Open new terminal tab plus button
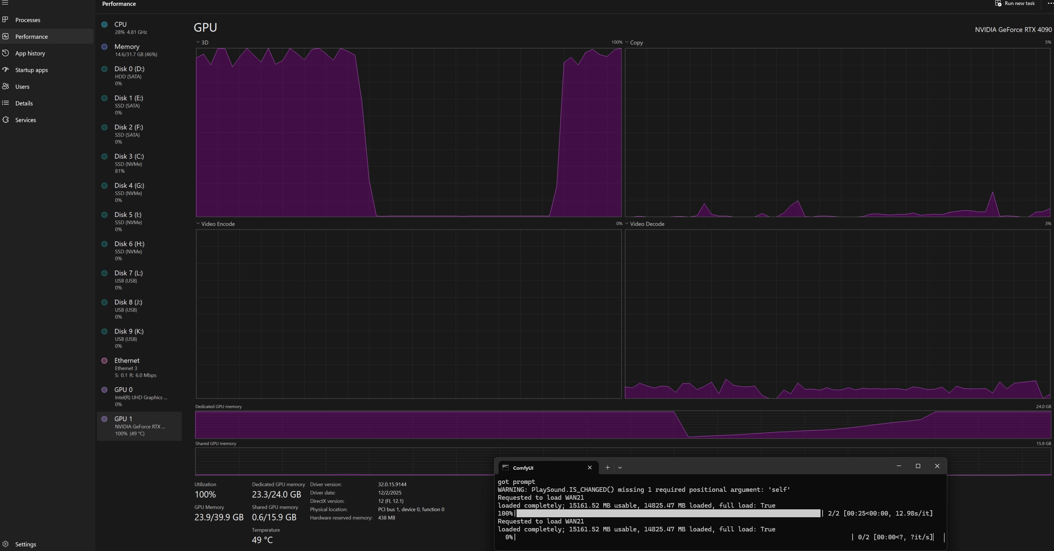Image resolution: width=1054 pixels, height=551 pixels. click(607, 468)
